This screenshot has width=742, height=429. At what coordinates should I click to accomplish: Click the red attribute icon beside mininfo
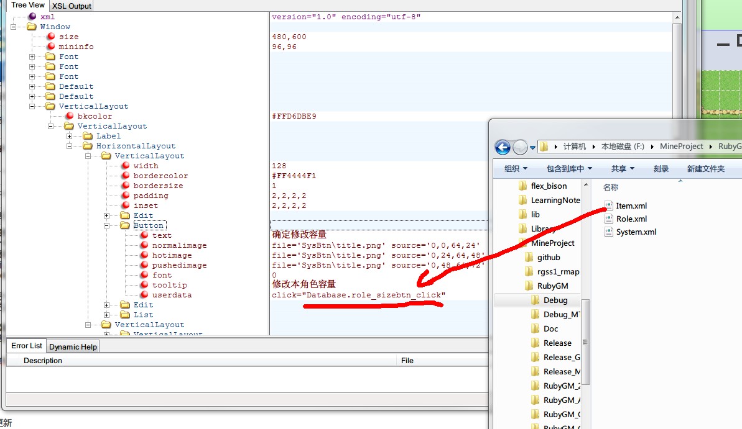click(x=51, y=47)
